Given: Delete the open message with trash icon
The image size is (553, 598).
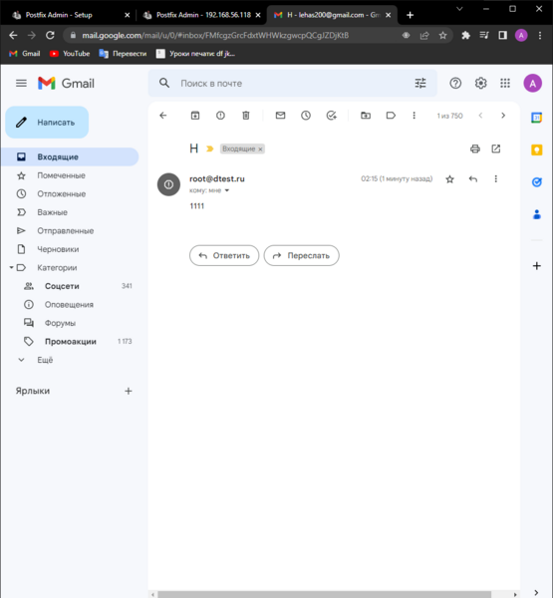Looking at the screenshot, I should coord(246,116).
